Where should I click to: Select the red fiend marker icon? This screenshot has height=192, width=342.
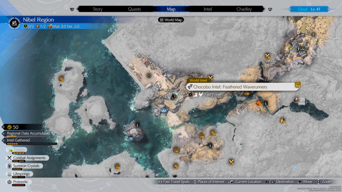pos(259,103)
